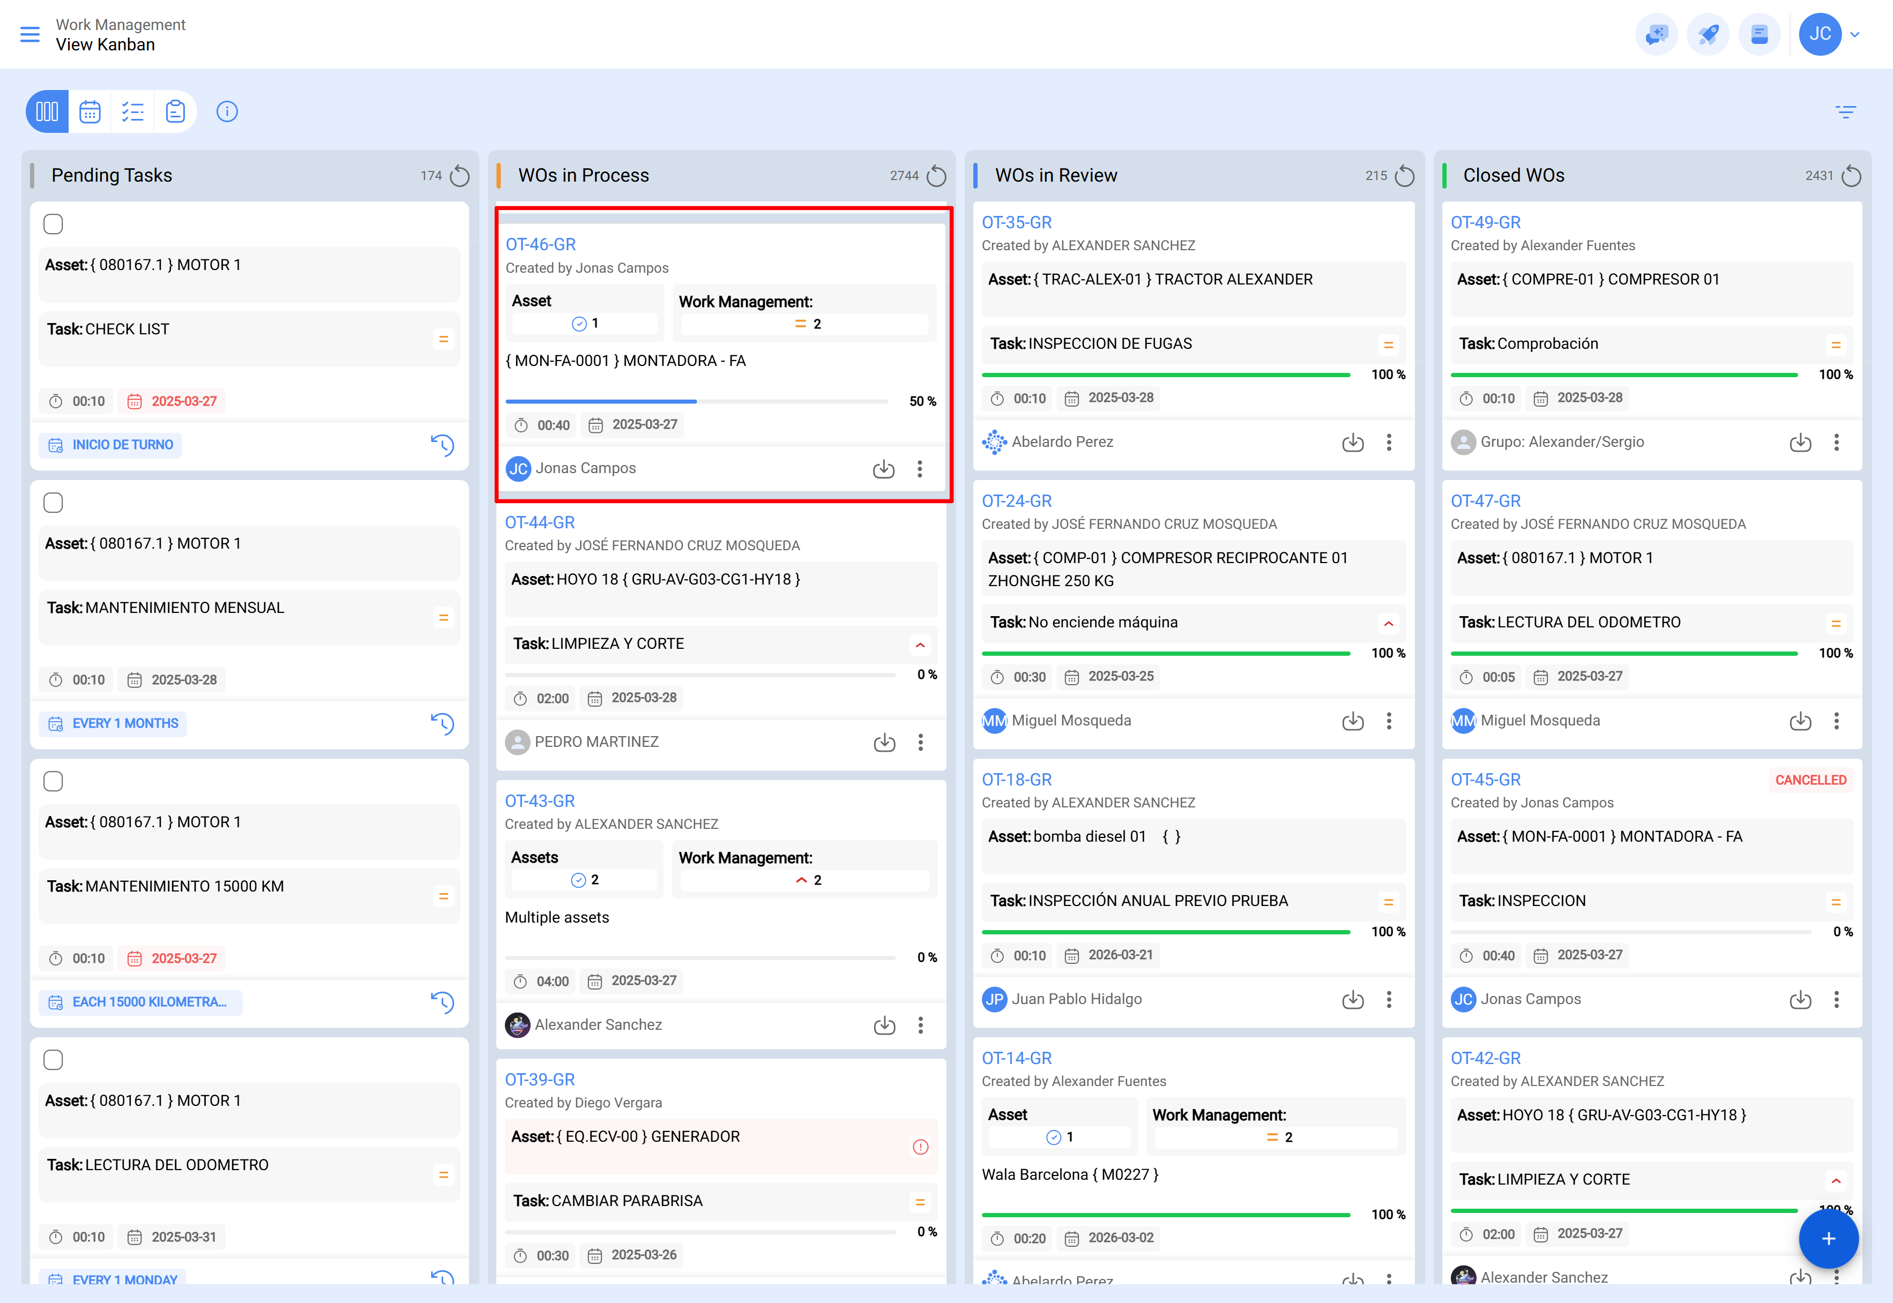Open work order OT-49-GR
1893x1303 pixels.
point(1486,222)
